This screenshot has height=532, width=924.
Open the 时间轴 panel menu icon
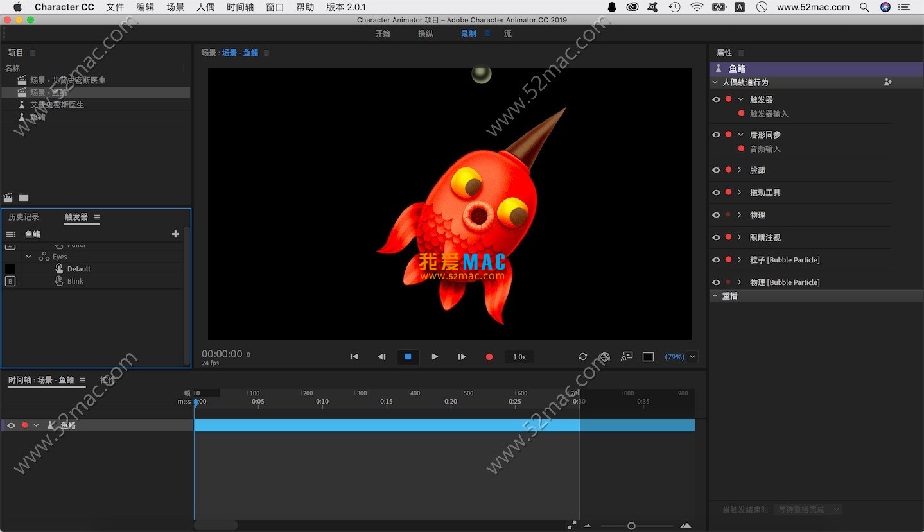[x=82, y=380]
